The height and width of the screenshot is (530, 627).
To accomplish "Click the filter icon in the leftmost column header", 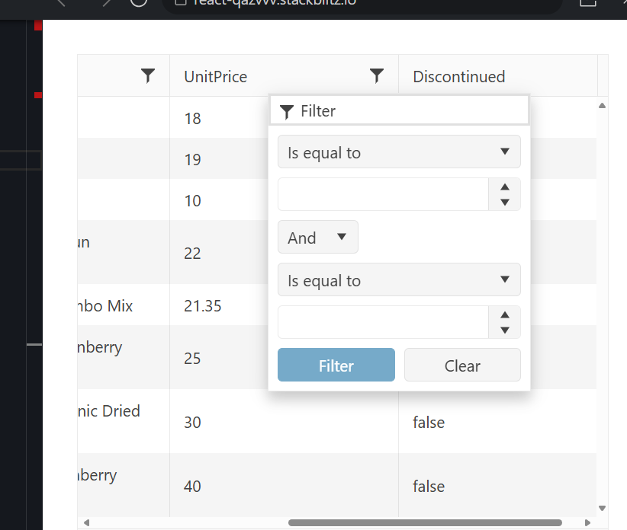I will pos(148,75).
